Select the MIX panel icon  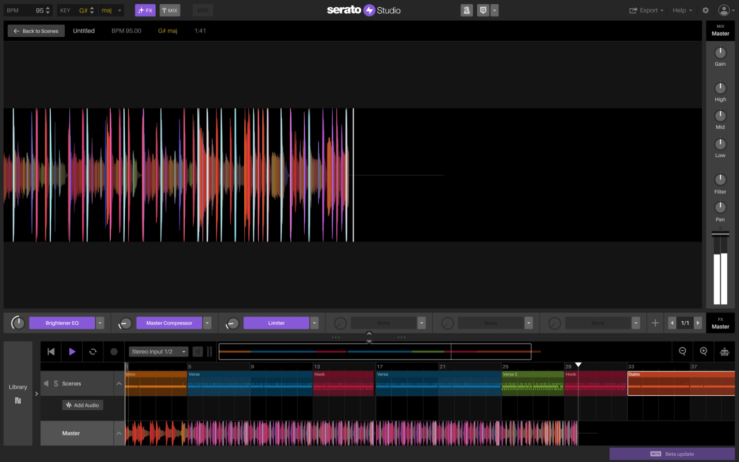point(170,10)
